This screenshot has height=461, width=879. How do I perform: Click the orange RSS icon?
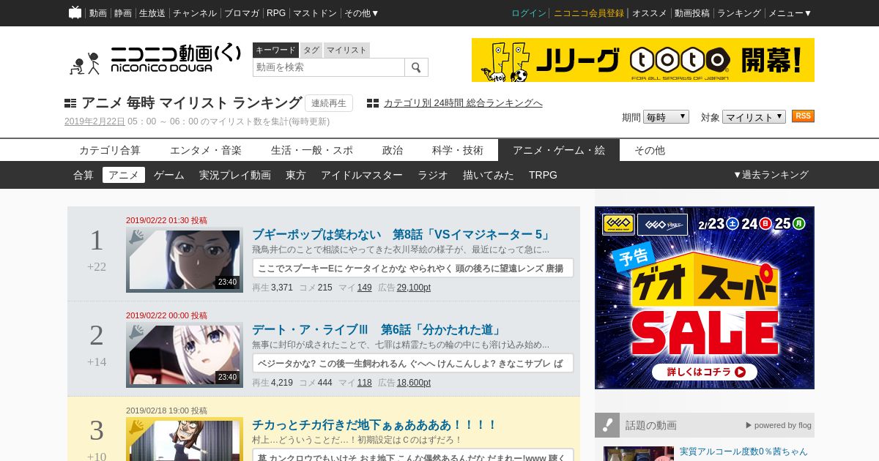click(x=803, y=116)
